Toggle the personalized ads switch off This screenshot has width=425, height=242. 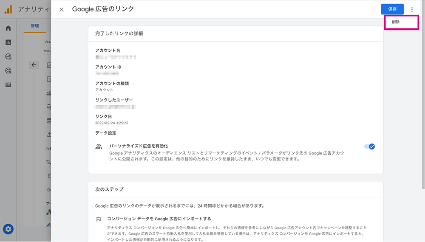369,146
